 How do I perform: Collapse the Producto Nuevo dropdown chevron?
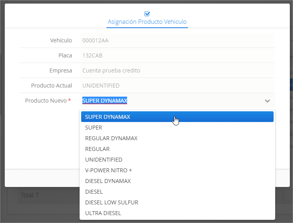tap(267, 101)
